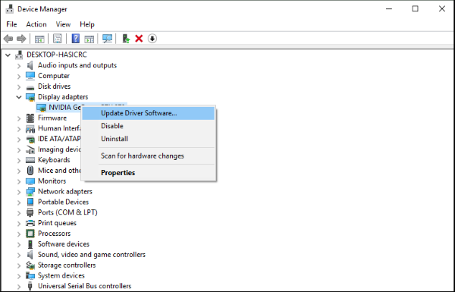
Task: Click the Firmware category chip icon
Action: [30, 118]
